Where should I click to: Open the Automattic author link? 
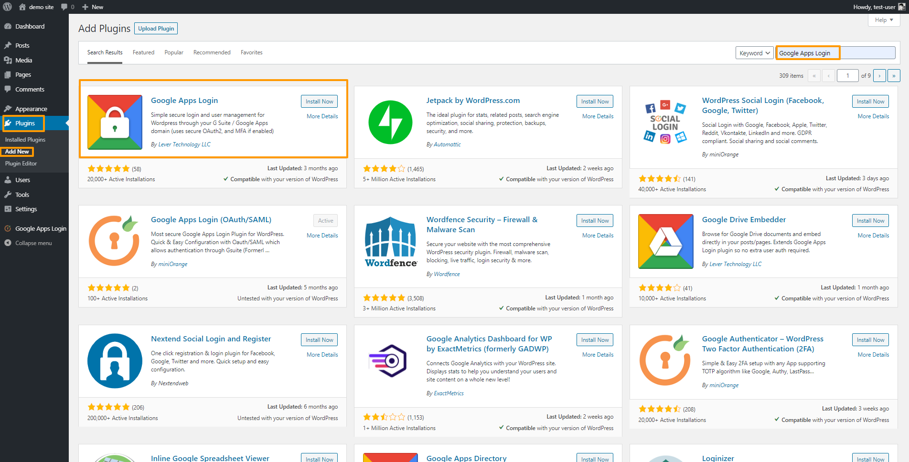(x=447, y=144)
